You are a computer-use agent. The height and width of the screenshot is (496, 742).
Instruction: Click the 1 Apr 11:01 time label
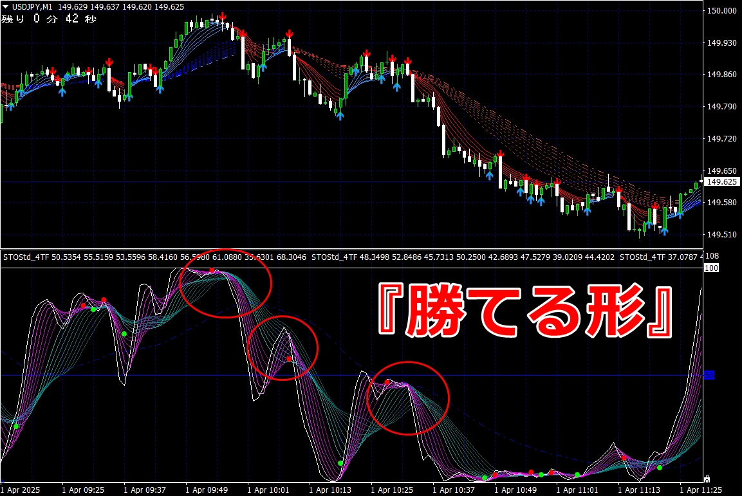point(577,490)
